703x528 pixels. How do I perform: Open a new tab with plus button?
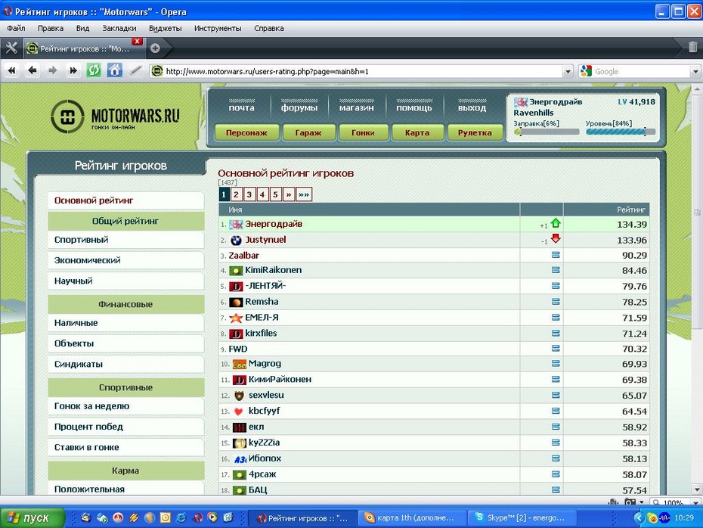pyautogui.click(x=155, y=48)
